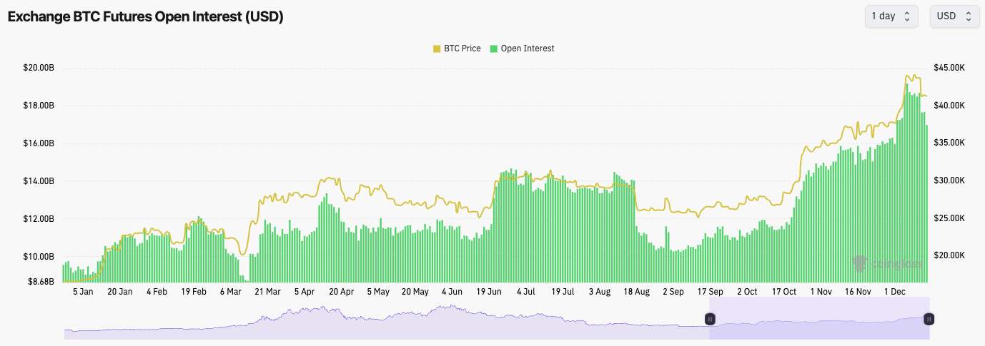Viewport: 985px width, 346px height.
Task: Click the chart title "Exchange BTC Futures Open Interest"
Action: 146,17
